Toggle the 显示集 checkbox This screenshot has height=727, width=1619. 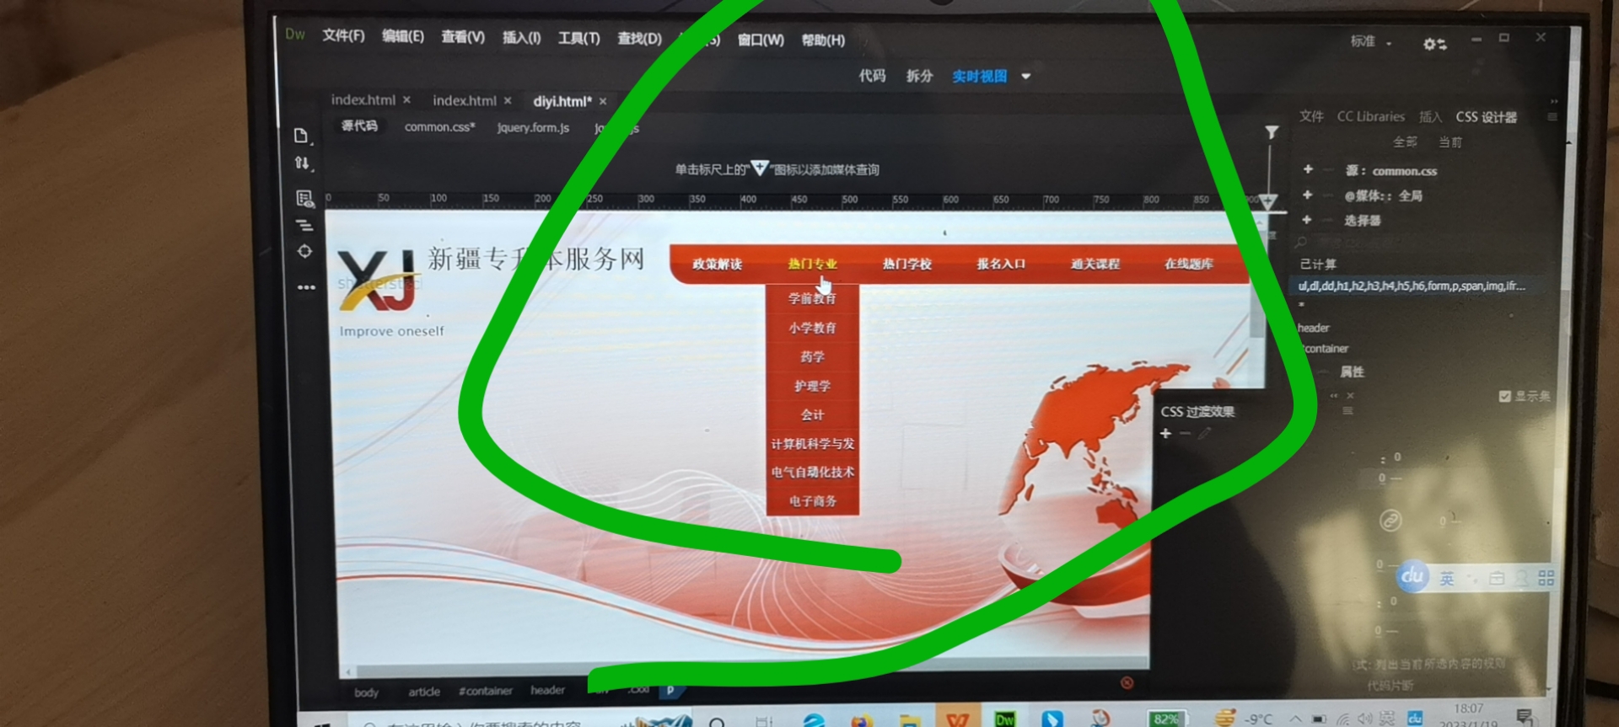[1504, 396]
